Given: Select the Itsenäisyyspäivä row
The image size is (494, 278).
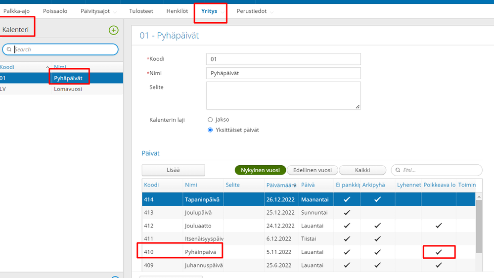Looking at the screenshot, I should pos(309,238).
